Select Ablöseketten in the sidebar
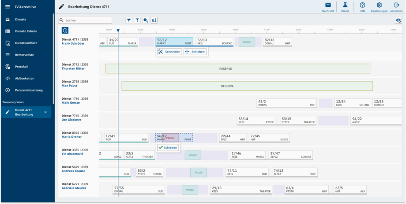Viewport: 406px width, 204px height. 25,79
